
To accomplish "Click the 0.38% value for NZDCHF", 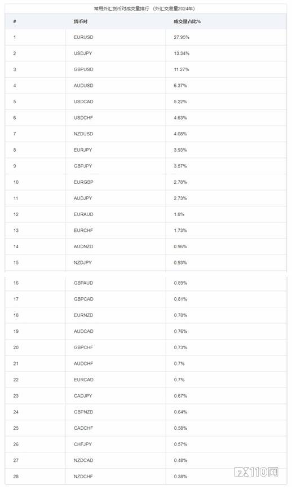I will 180,476.
